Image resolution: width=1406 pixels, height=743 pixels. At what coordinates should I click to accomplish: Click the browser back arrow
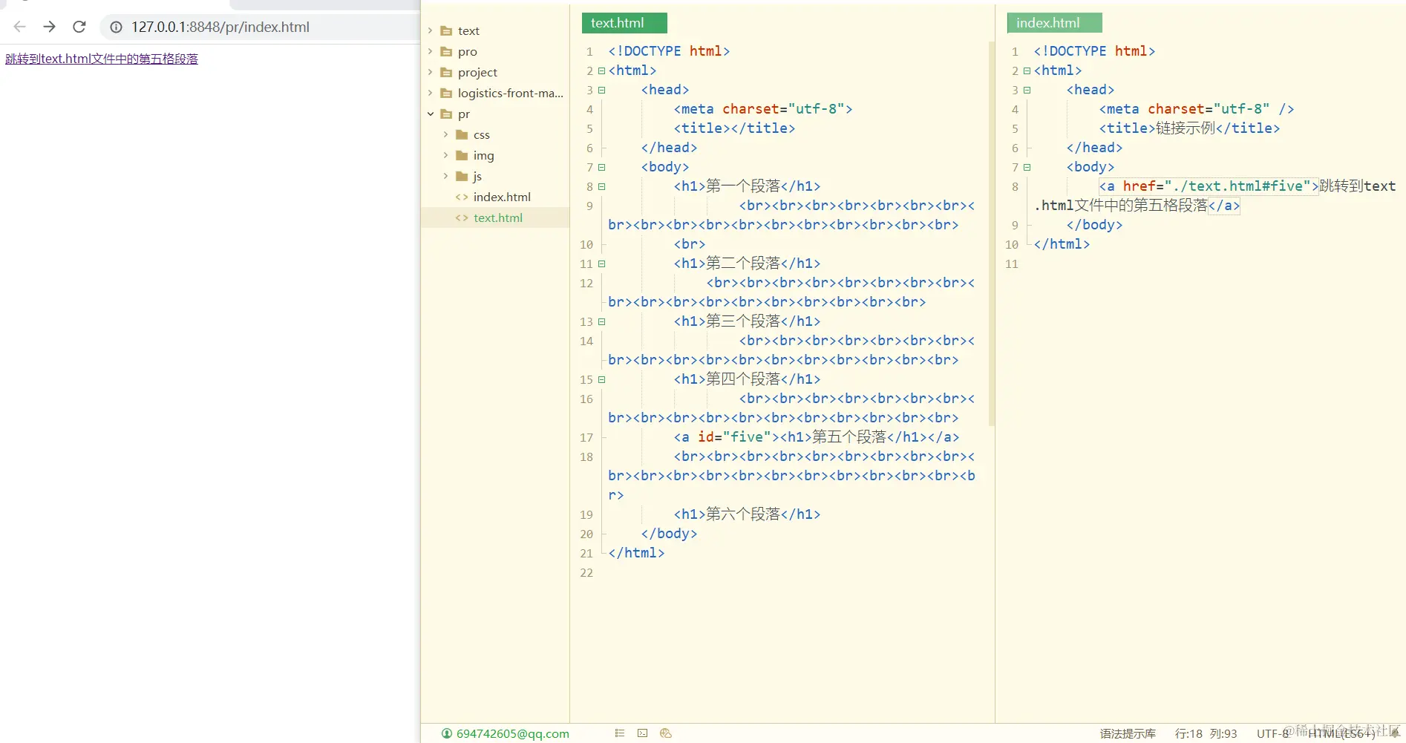coord(20,27)
